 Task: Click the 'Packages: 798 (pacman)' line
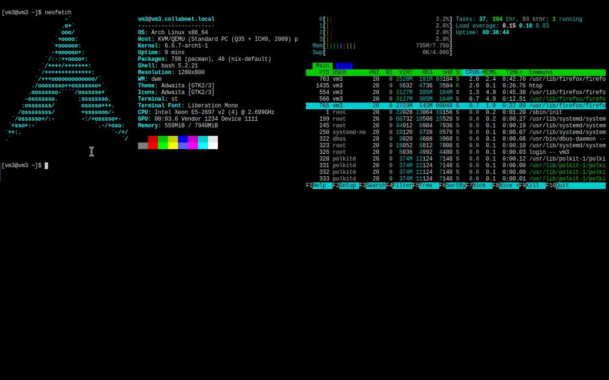click(205, 59)
